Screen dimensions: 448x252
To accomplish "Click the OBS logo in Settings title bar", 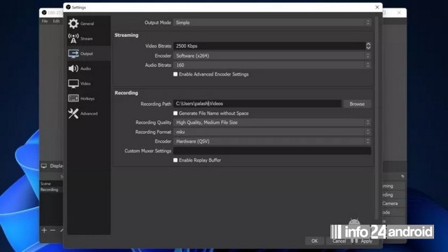I will (x=69, y=7).
